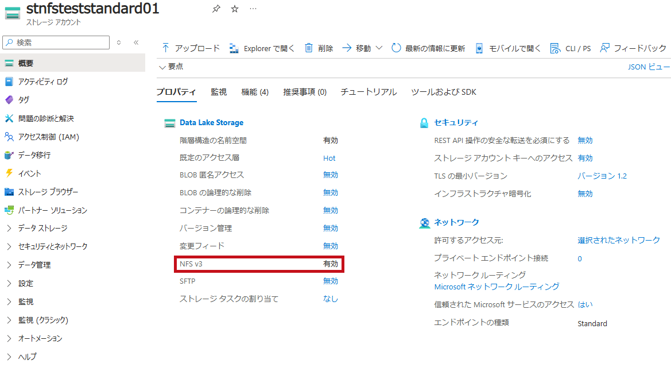
Task: Focus the 検索 sidebar search box
Action: point(56,42)
